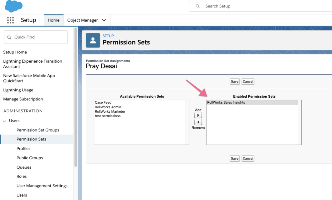This screenshot has width=332, height=200.
Task: Click the top Cancel button
Action: click(248, 82)
